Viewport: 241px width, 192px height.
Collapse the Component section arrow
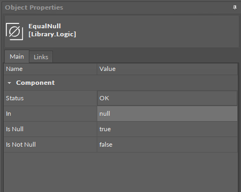point(9,83)
